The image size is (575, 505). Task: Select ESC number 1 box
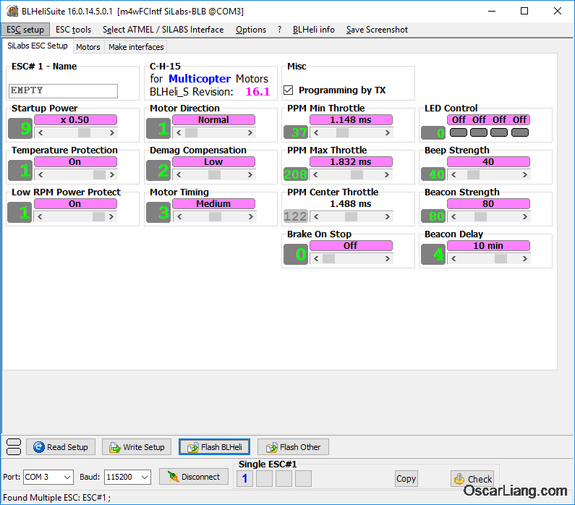(x=244, y=479)
